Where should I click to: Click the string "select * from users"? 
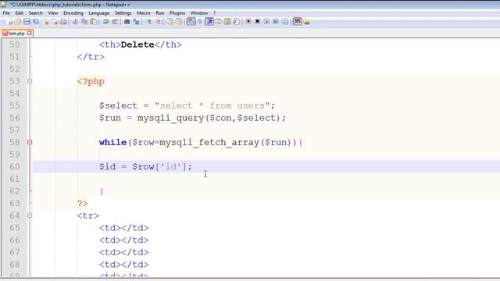212,106
